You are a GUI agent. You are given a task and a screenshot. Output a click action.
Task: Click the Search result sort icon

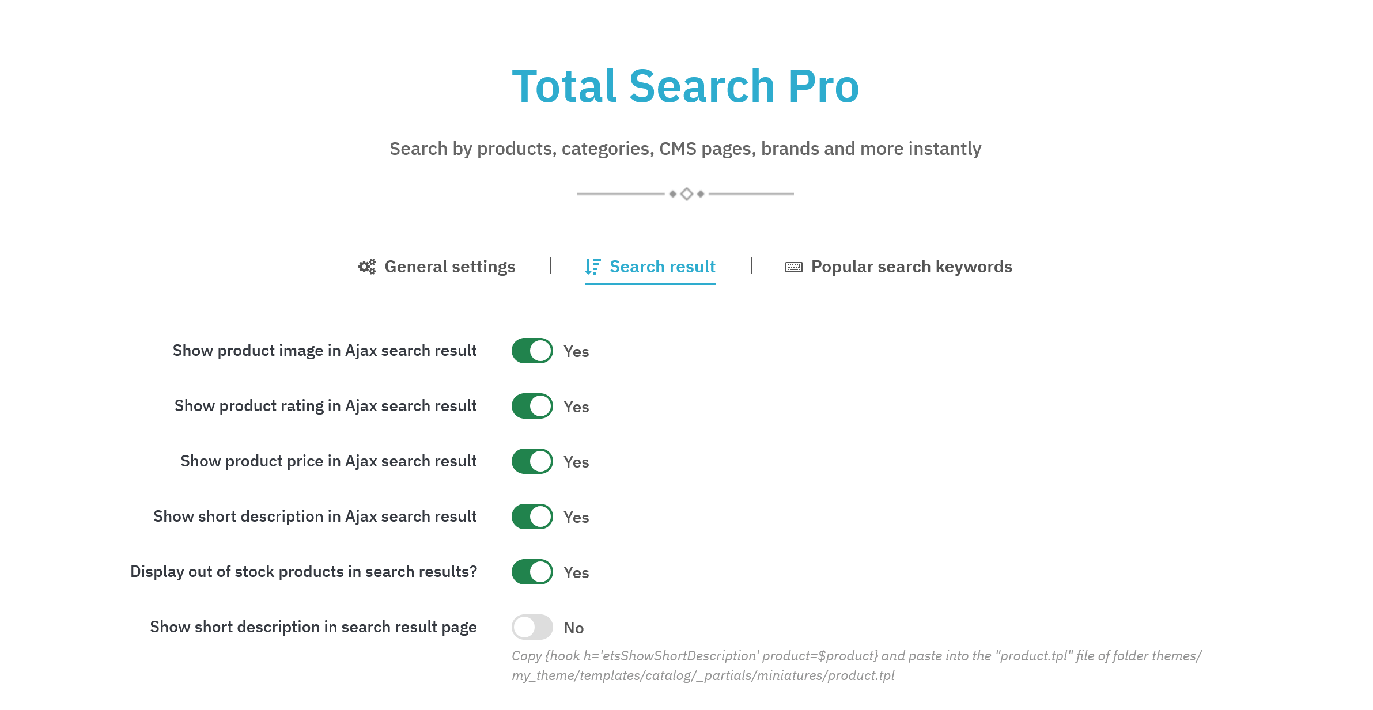coord(593,267)
